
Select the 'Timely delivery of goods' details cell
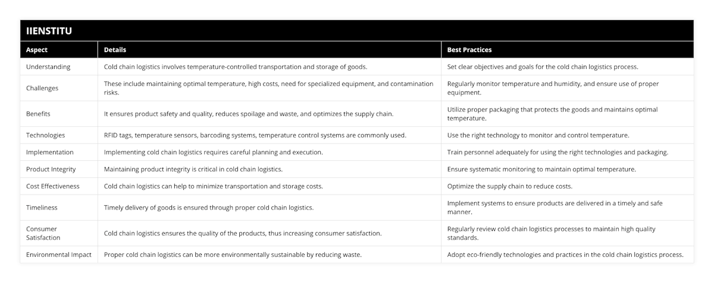click(208, 208)
